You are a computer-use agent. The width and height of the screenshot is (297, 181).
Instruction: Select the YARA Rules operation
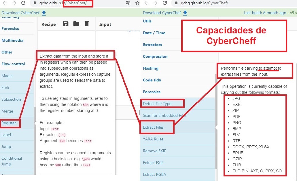(177, 139)
